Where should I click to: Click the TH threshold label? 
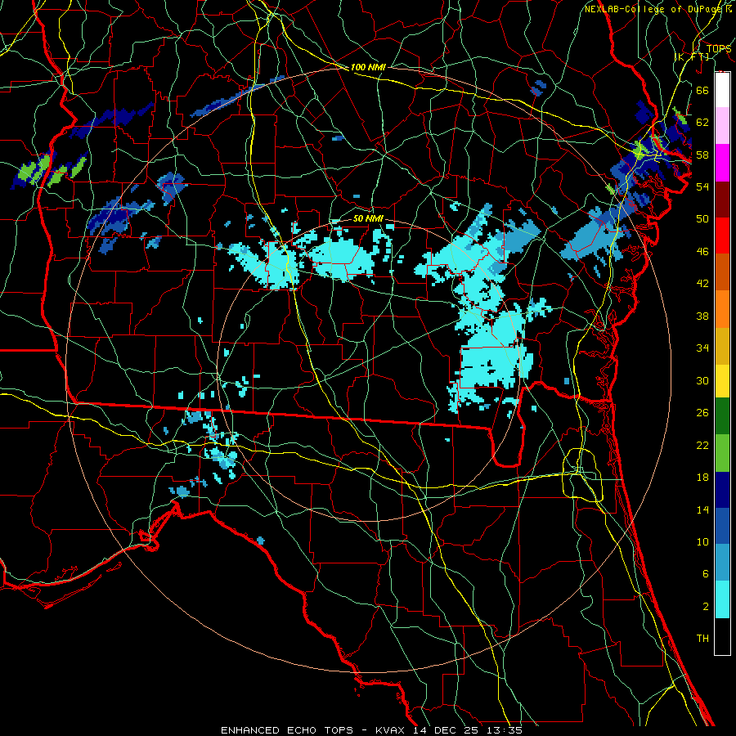(x=702, y=638)
